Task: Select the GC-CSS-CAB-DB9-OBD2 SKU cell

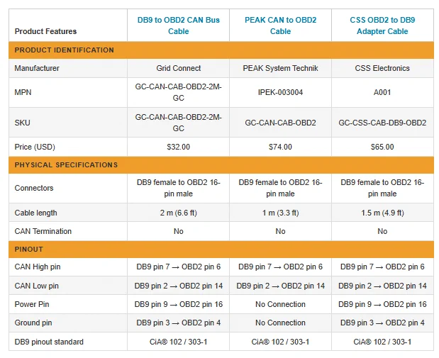Action: coord(382,123)
